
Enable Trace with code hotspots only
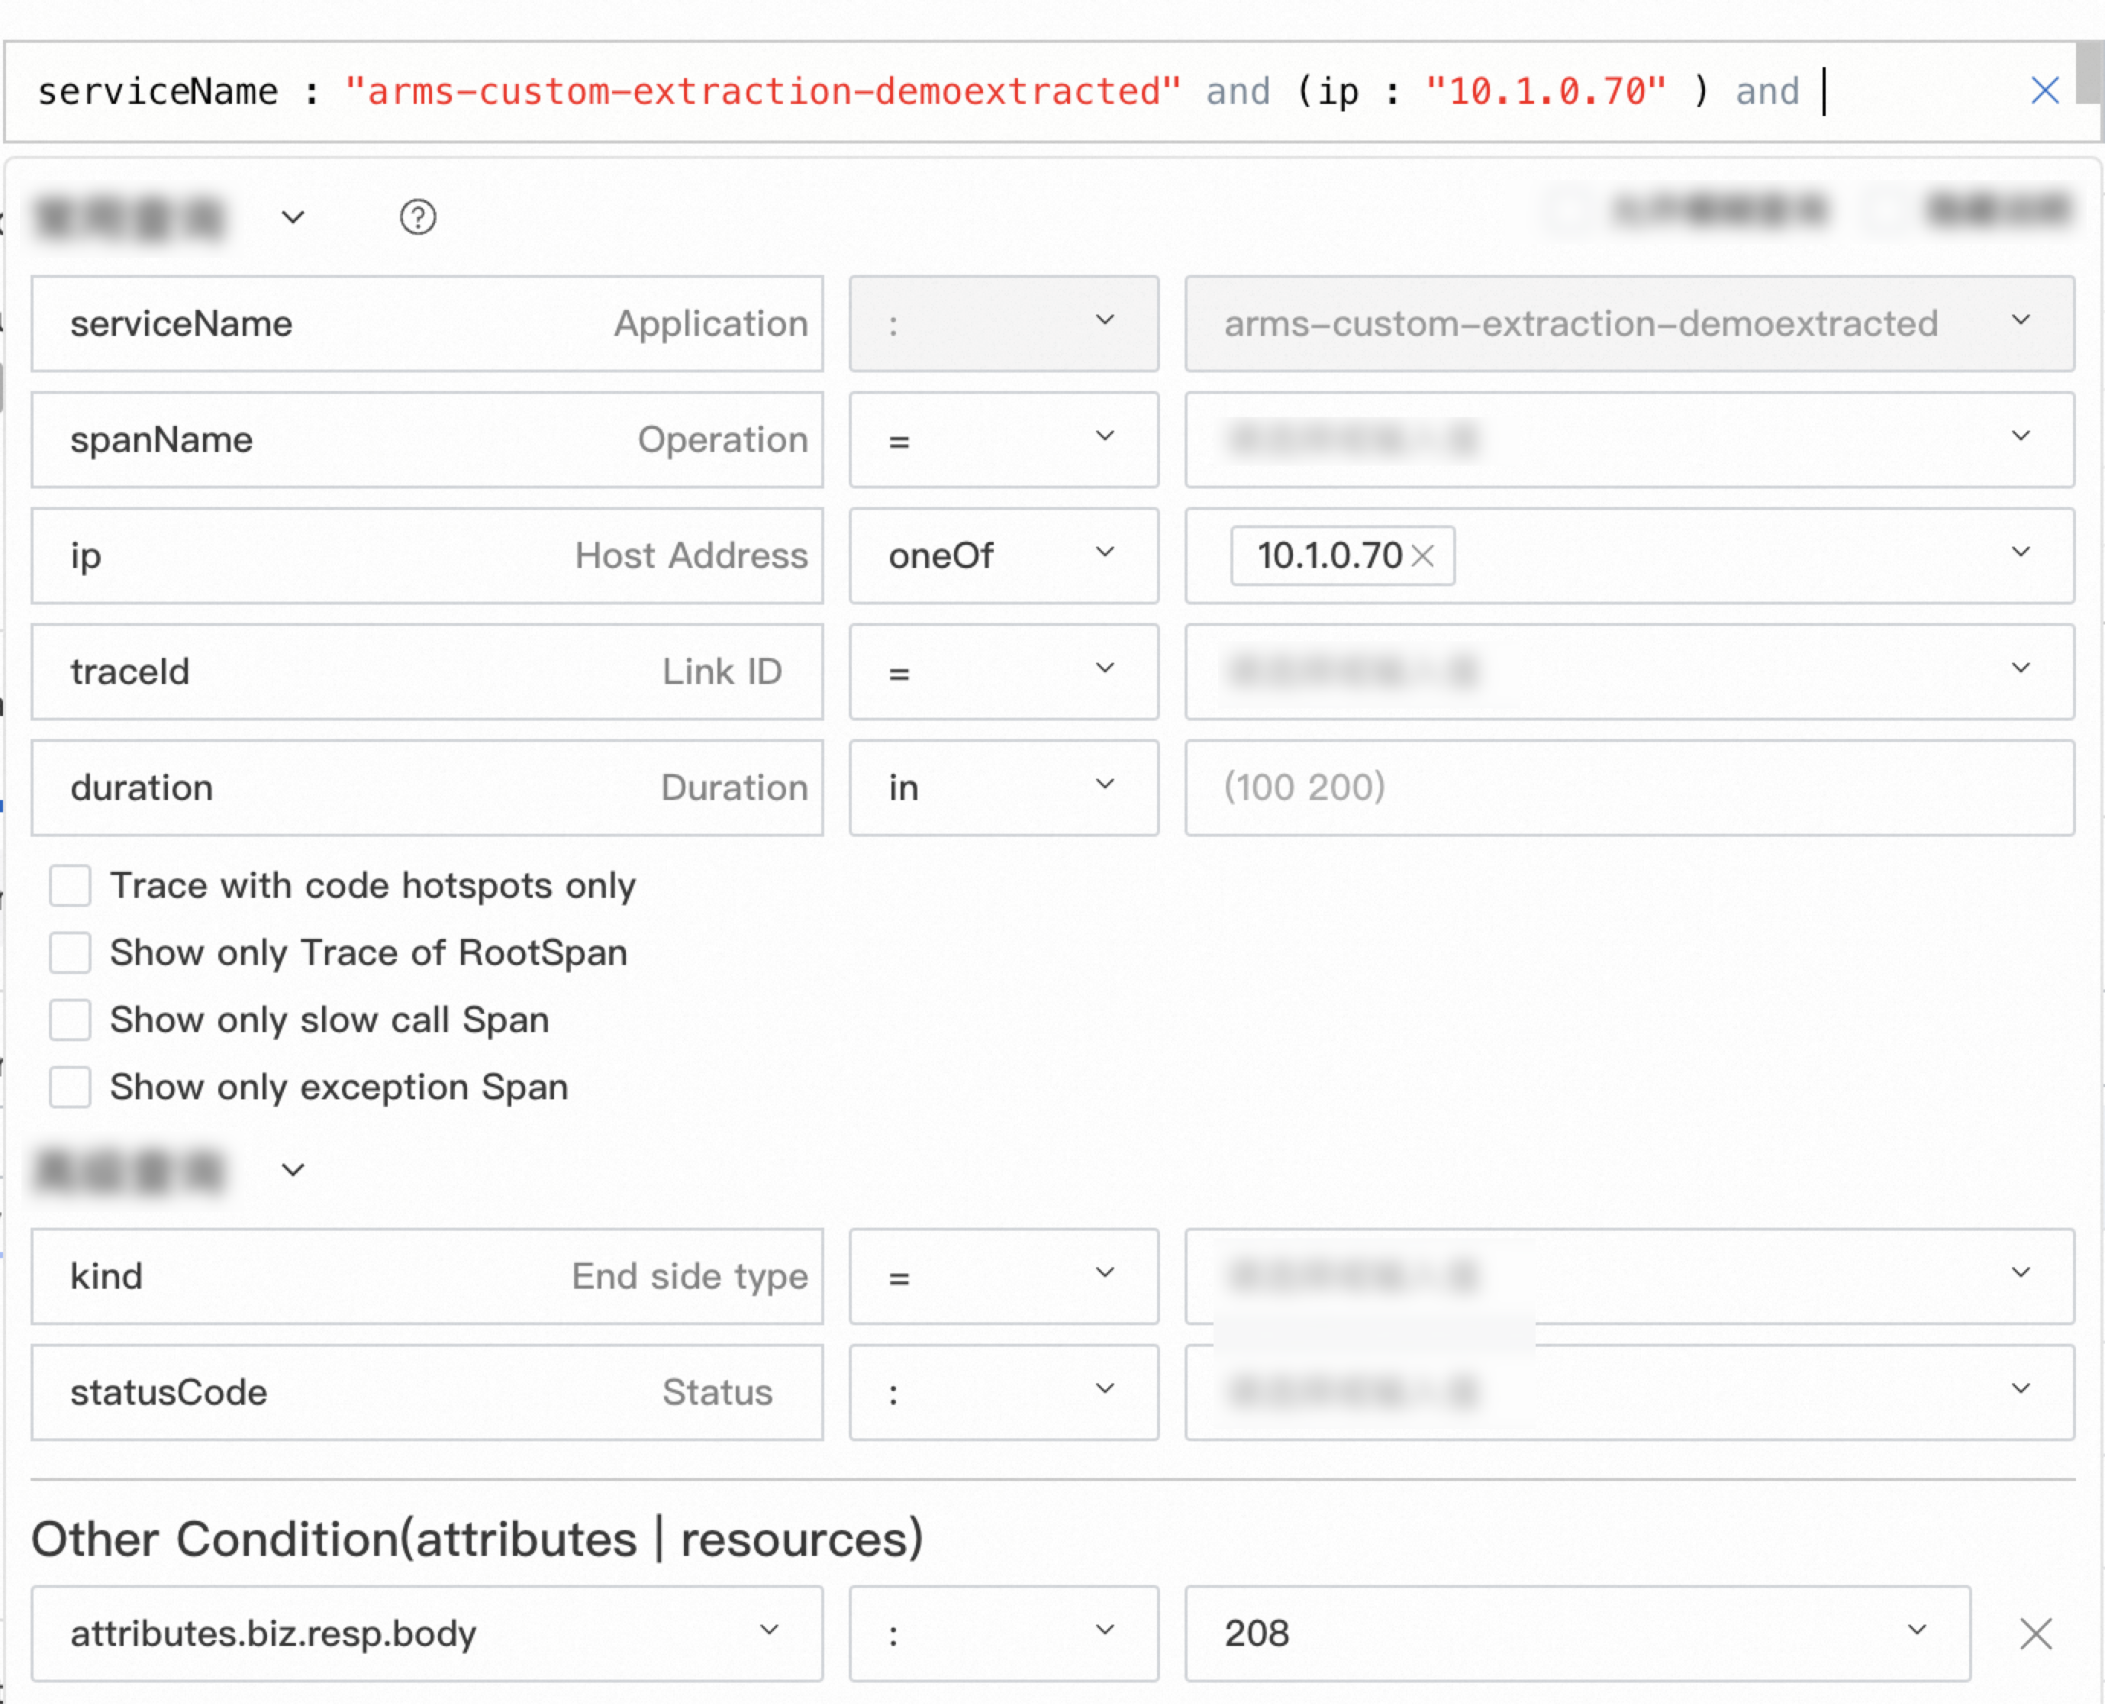[x=71, y=886]
